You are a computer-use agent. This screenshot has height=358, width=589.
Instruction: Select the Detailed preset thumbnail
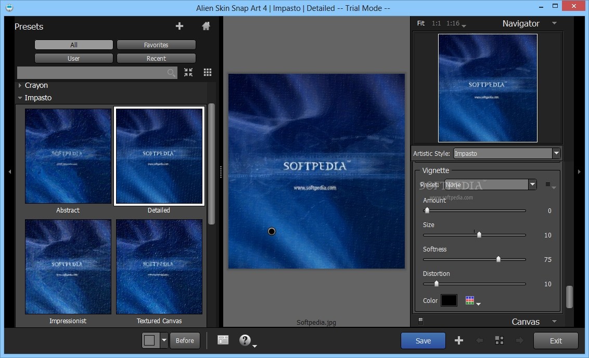[159, 156]
